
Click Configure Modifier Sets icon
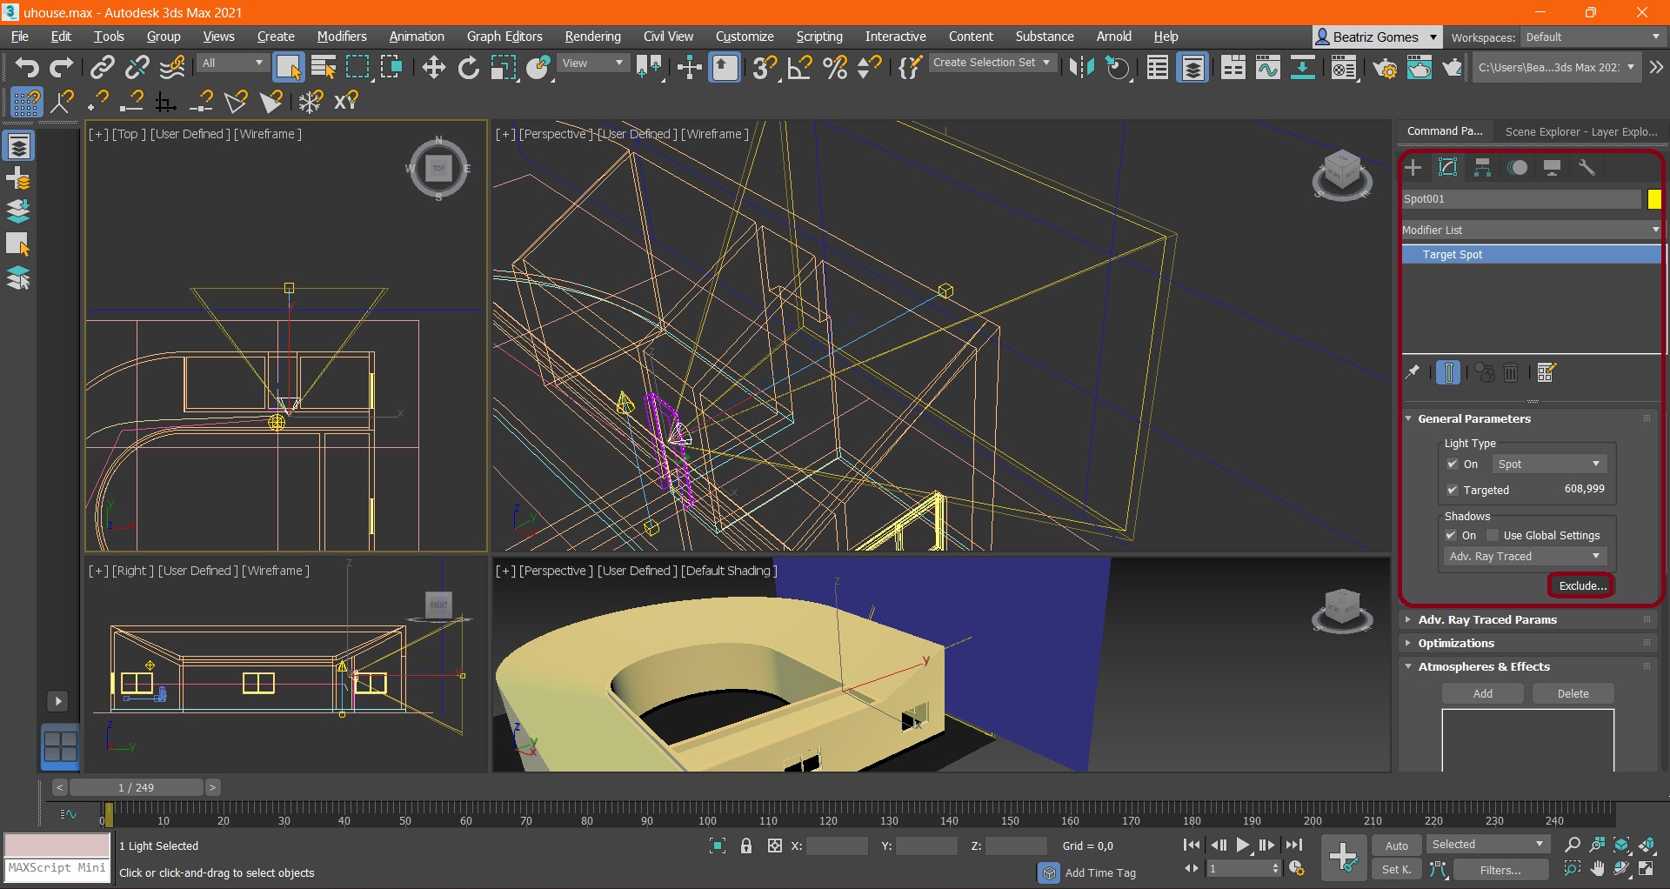click(1546, 372)
